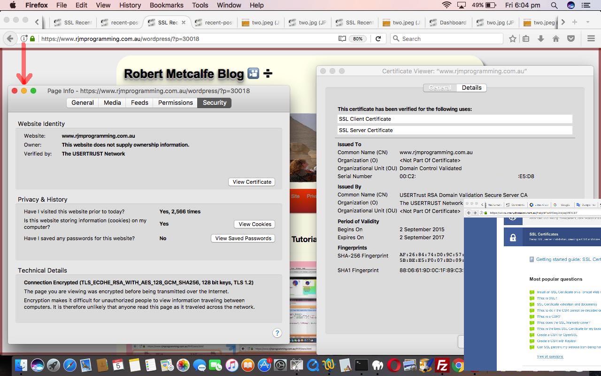This screenshot has height=376, width=601.
Task: Open the Downloads arrow icon
Action: (x=541, y=39)
